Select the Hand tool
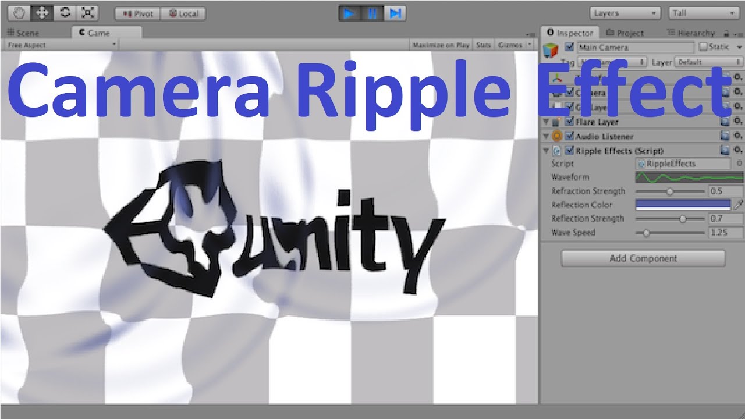Screen dimensions: 745x419 (x=19, y=13)
